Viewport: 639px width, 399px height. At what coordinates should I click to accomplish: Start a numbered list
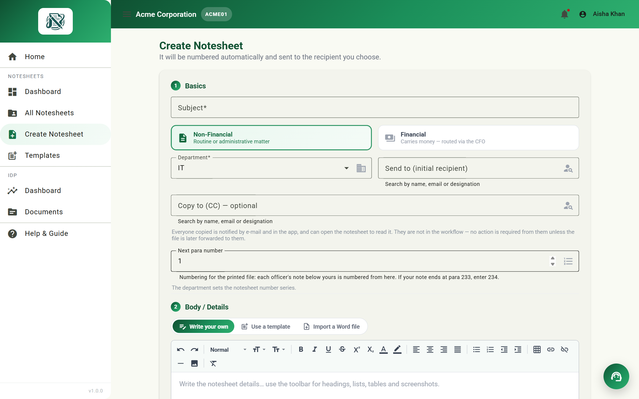(490, 349)
